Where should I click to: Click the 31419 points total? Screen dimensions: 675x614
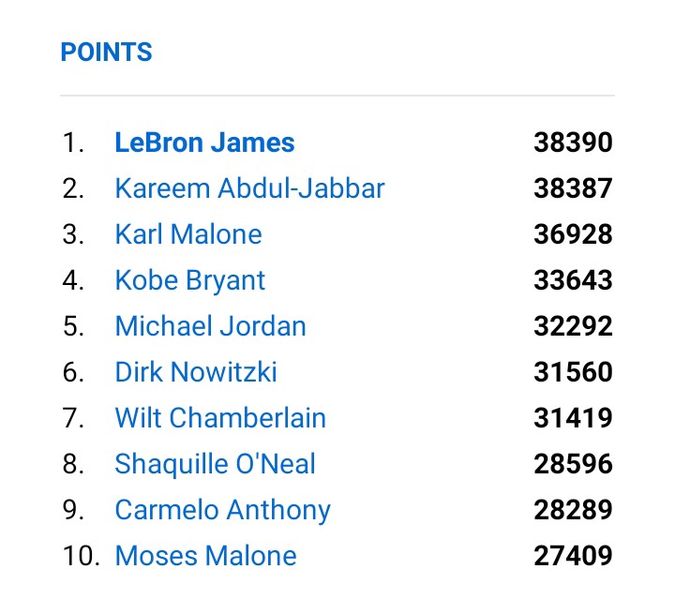pos(573,418)
